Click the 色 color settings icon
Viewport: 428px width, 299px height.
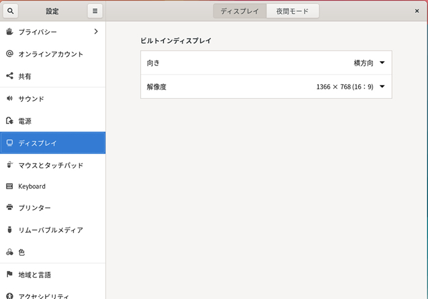click(9, 252)
